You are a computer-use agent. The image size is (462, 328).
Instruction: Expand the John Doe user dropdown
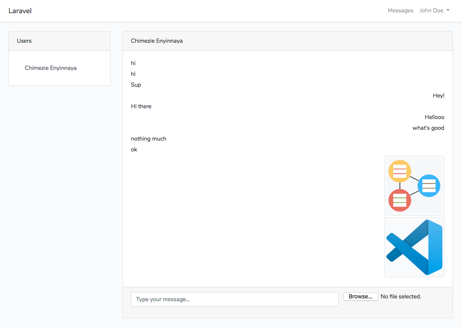(x=434, y=10)
